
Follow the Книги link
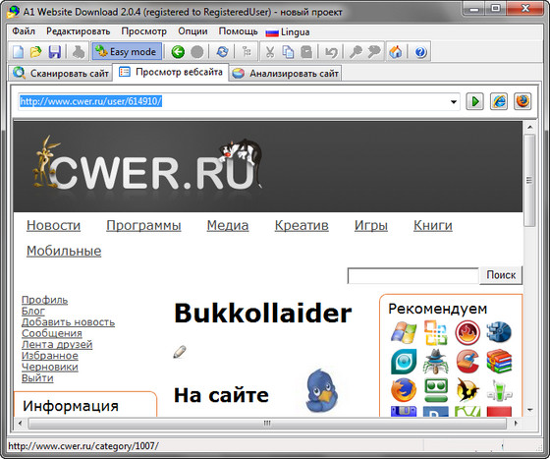pos(433,226)
